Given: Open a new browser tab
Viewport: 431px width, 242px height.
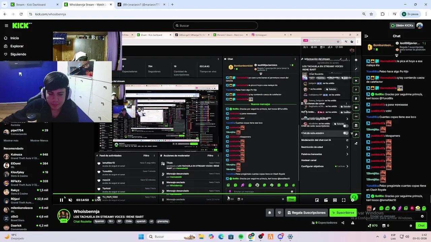Looking at the screenshot, I should pyautogui.click(x=172, y=5).
